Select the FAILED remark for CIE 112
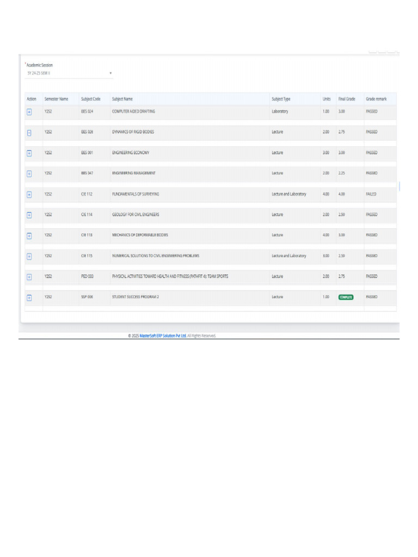418x557 pixels. tap(371, 194)
